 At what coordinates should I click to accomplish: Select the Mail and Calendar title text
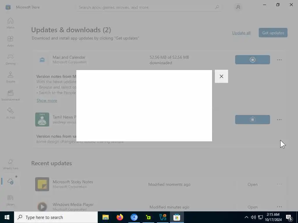pos(69,57)
